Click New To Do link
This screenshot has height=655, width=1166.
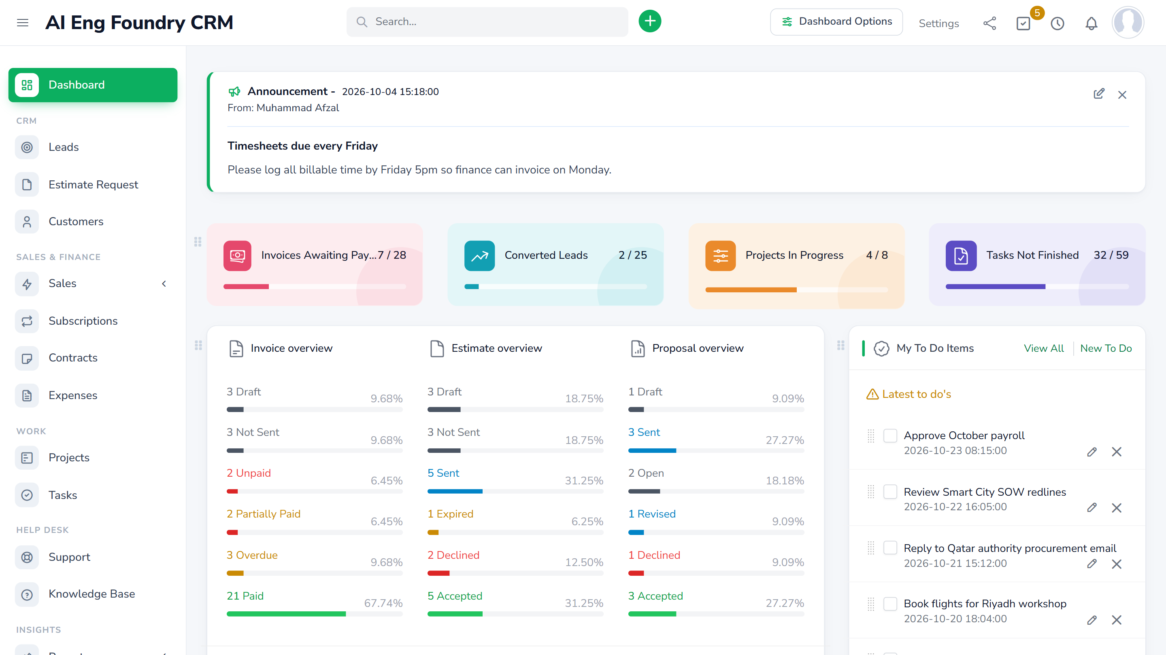[x=1106, y=348]
